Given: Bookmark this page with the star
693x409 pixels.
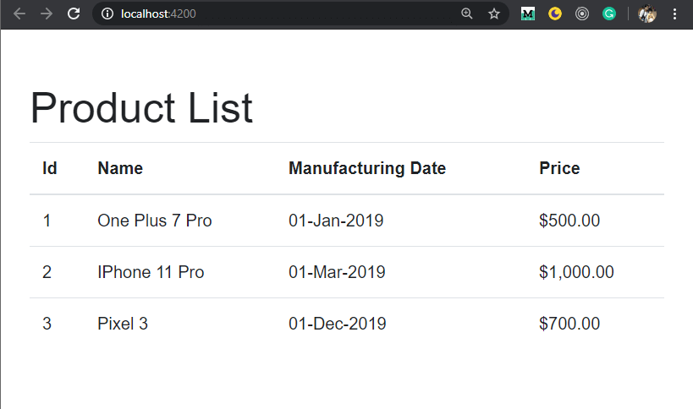Looking at the screenshot, I should (x=493, y=14).
